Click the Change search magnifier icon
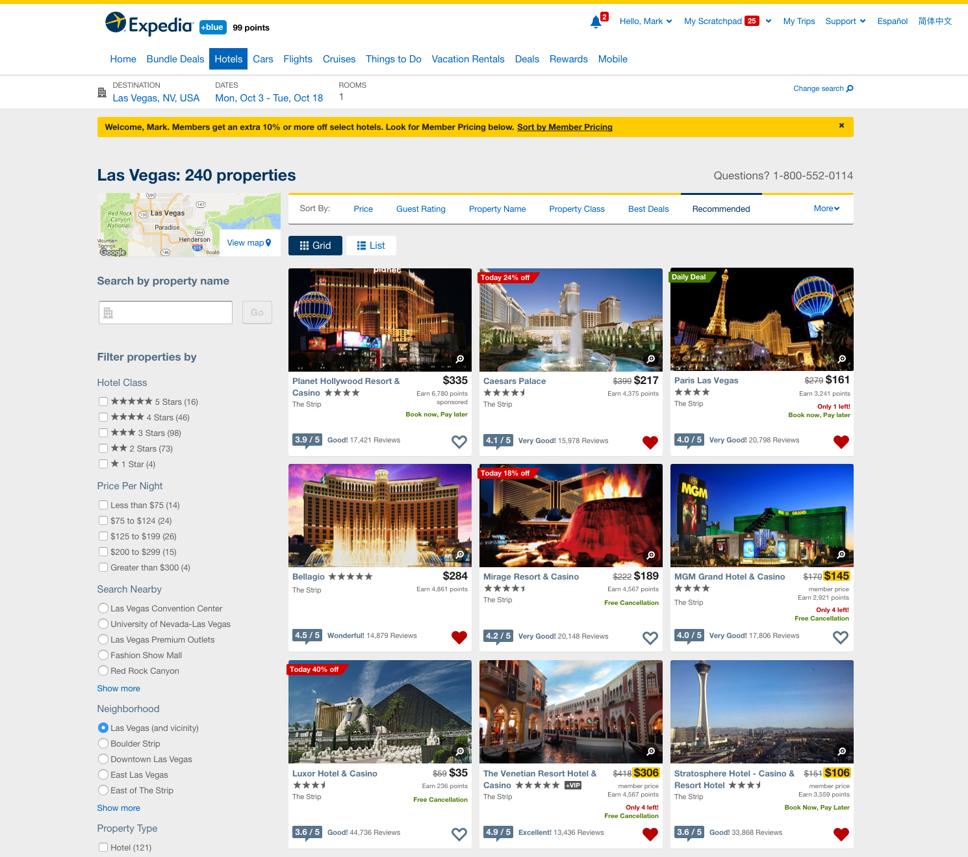This screenshot has height=857, width=968. click(x=850, y=88)
